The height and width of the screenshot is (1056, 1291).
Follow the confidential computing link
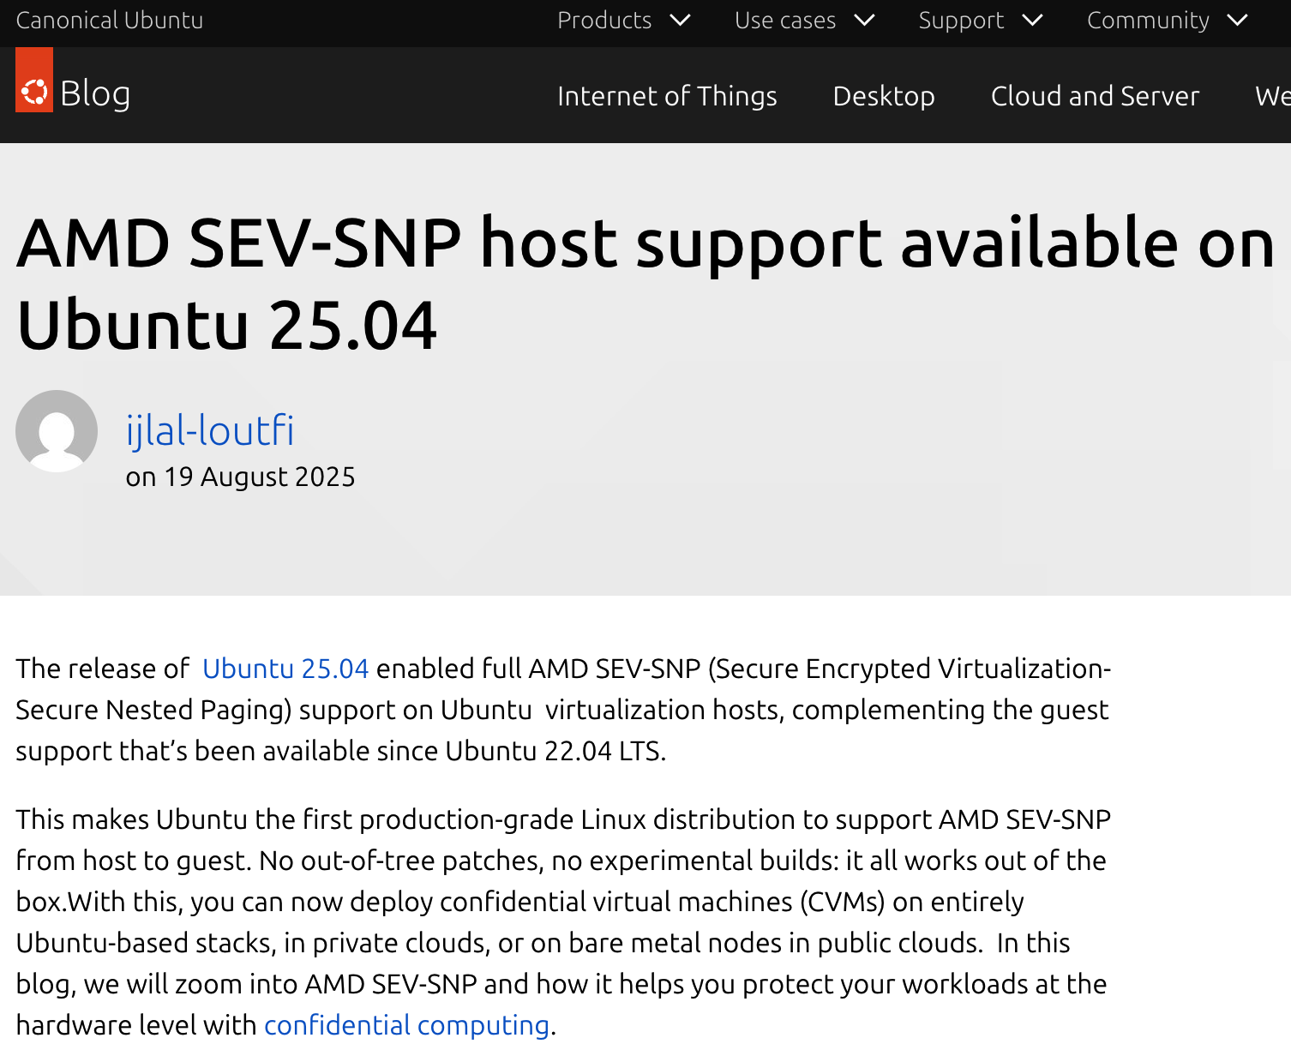407,1024
